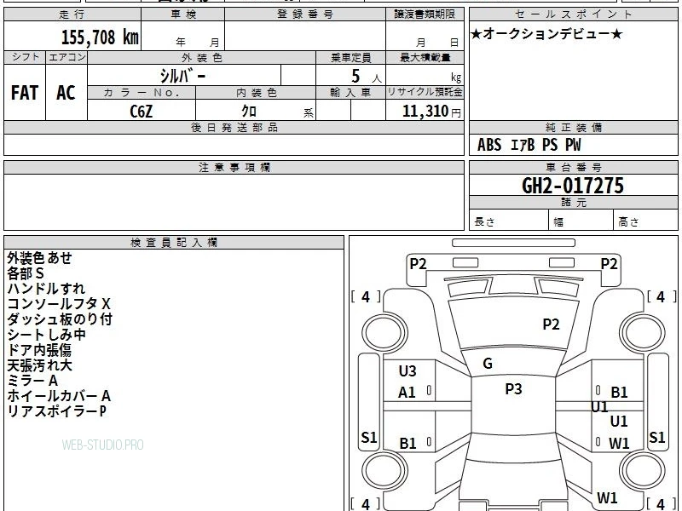The height and width of the screenshot is (511, 682).
Task: Click the FAT shift value
Action: click(25, 93)
